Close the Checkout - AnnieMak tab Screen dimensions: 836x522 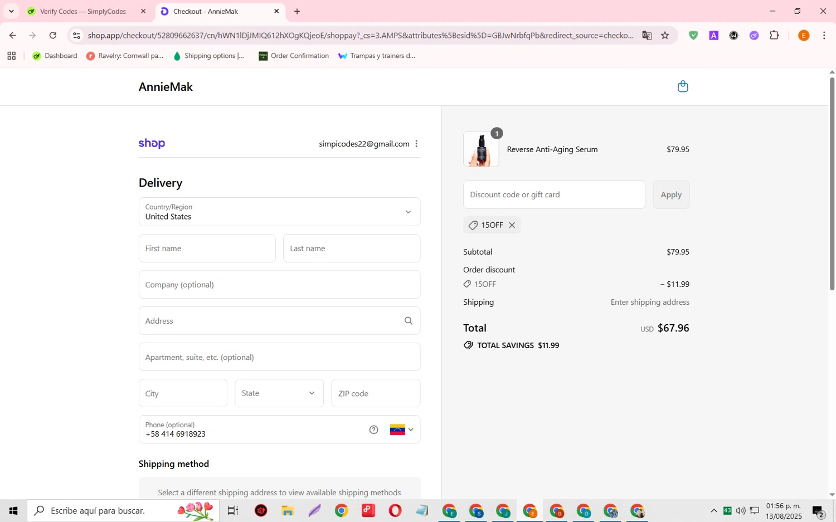pos(276,11)
